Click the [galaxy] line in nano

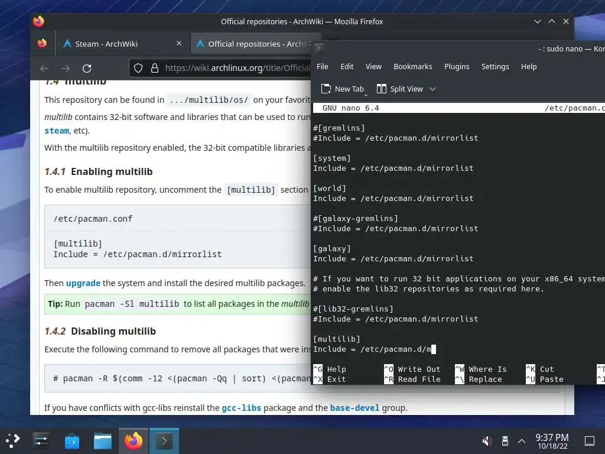332,249
